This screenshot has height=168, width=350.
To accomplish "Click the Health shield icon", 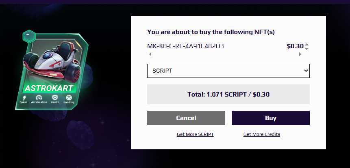I will click(x=55, y=97).
